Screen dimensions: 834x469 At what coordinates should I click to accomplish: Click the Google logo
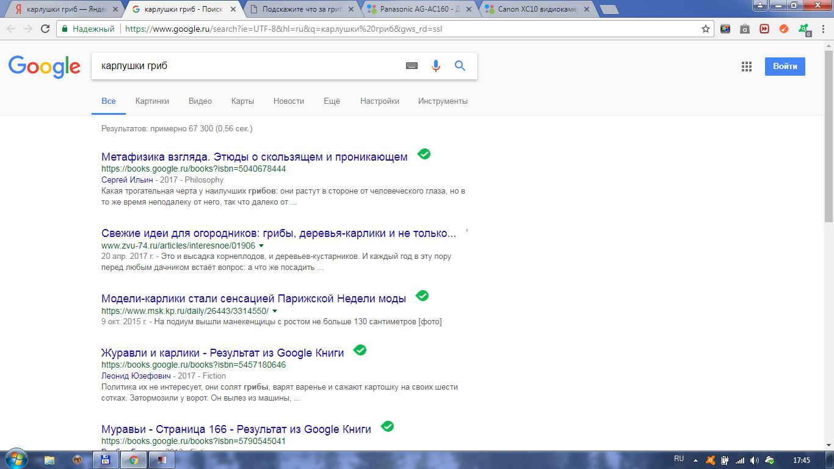point(45,67)
